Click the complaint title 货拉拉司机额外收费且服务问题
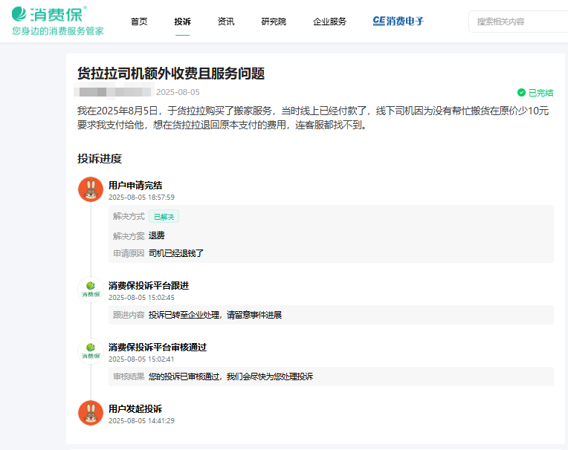The width and height of the screenshot is (568, 450). [x=171, y=73]
